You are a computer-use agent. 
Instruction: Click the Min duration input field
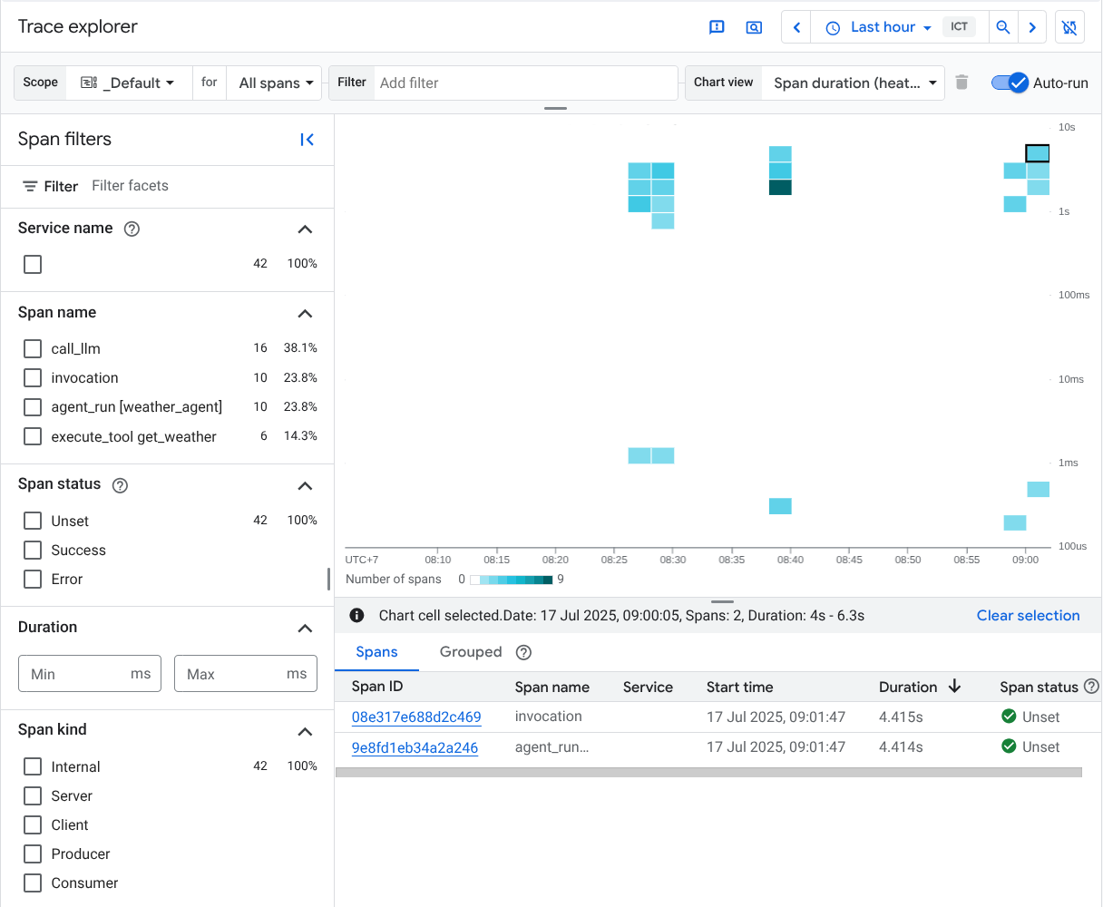[77, 674]
